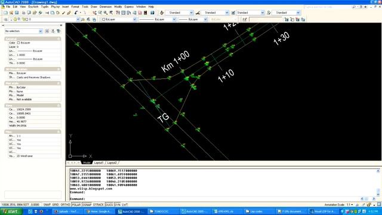Viewport: 382px width, 215px height.
Task: Open the multileader style Standard dropdown
Action: tap(298, 13)
